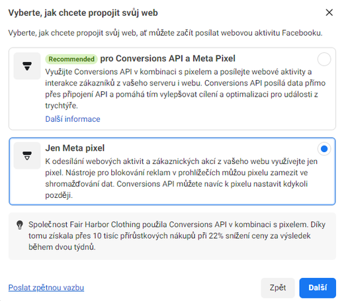Click the outlined funnel icon for Jen Meta pixel
Viewport: 344px width, 301px height.
[27, 155]
